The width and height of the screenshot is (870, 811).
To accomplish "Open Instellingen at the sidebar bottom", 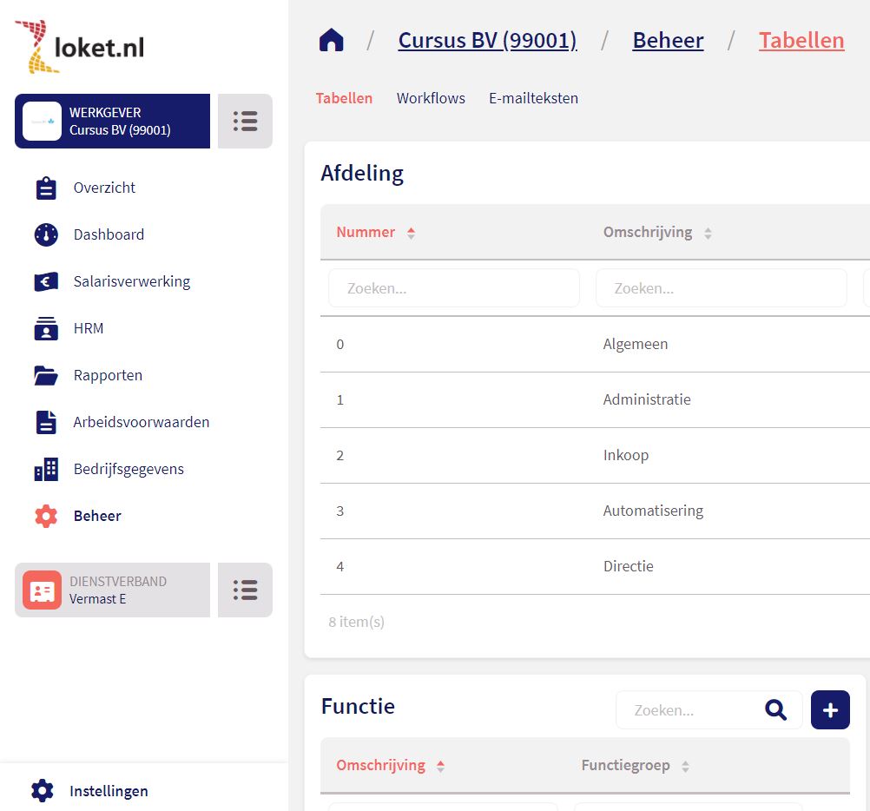I will tap(109, 791).
